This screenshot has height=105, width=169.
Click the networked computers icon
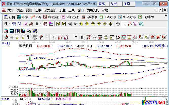[x=35, y=31]
